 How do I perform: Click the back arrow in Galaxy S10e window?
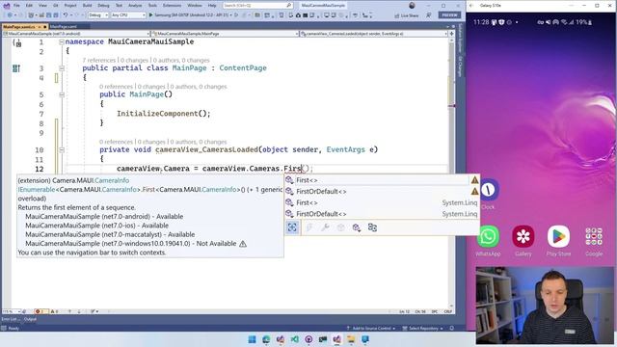click(x=471, y=6)
